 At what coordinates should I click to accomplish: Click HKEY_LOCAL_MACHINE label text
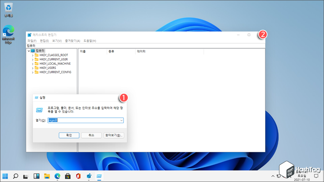tap(55, 64)
